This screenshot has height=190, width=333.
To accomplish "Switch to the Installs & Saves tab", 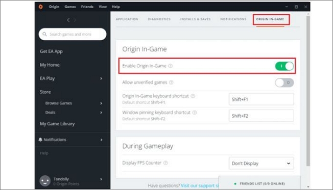I will point(196,19).
